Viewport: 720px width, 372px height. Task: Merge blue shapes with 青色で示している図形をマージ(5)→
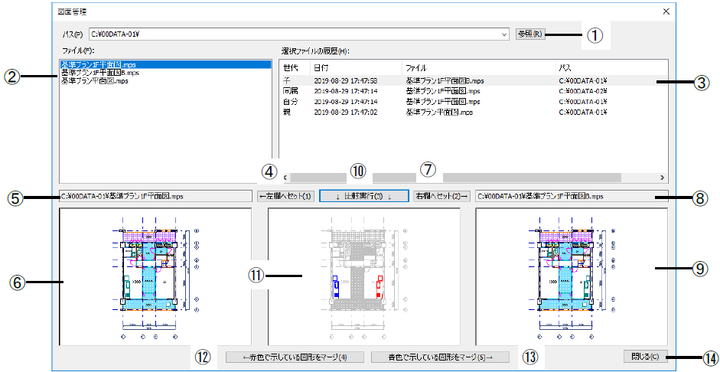[432, 357]
